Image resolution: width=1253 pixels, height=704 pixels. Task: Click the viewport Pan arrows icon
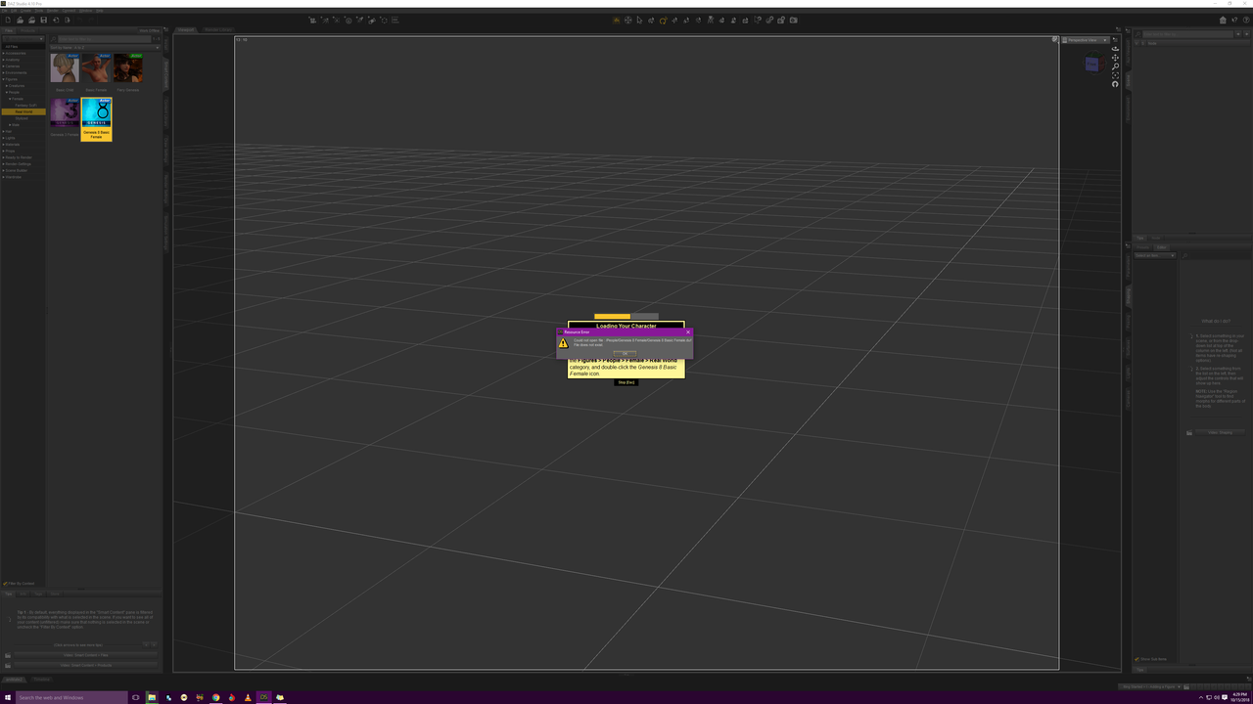point(1115,58)
